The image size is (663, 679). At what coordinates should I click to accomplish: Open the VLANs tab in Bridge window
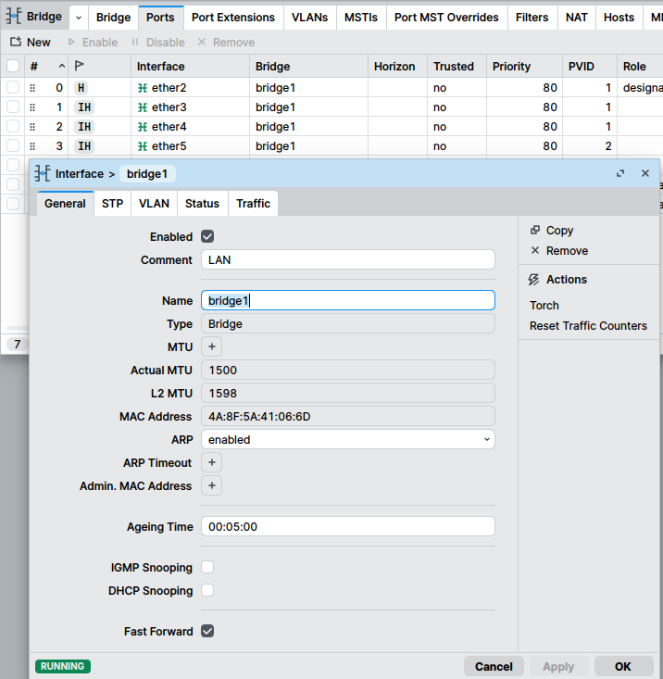click(x=309, y=18)
